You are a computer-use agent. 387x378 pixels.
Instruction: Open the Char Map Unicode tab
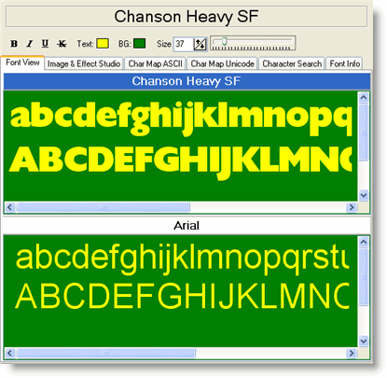click(222, 63)
